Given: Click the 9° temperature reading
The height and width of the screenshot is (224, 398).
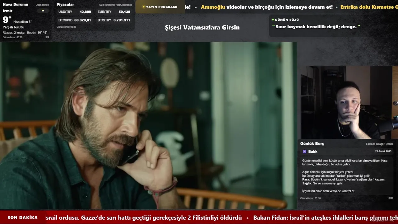Looking at the screenshot, I should point(7,20).
